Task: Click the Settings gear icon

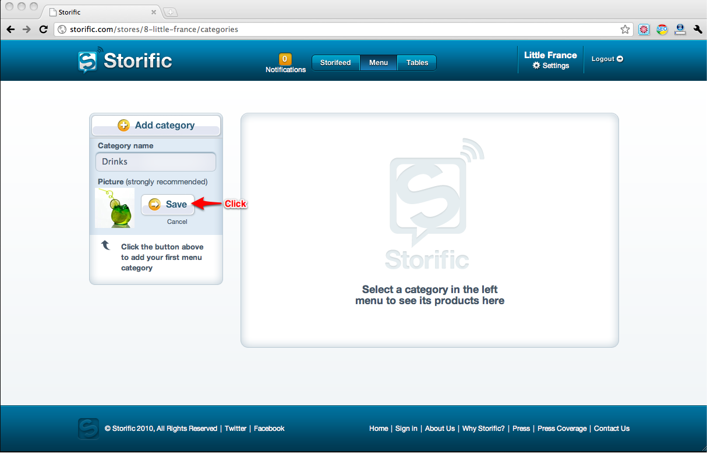Action: 536,66
